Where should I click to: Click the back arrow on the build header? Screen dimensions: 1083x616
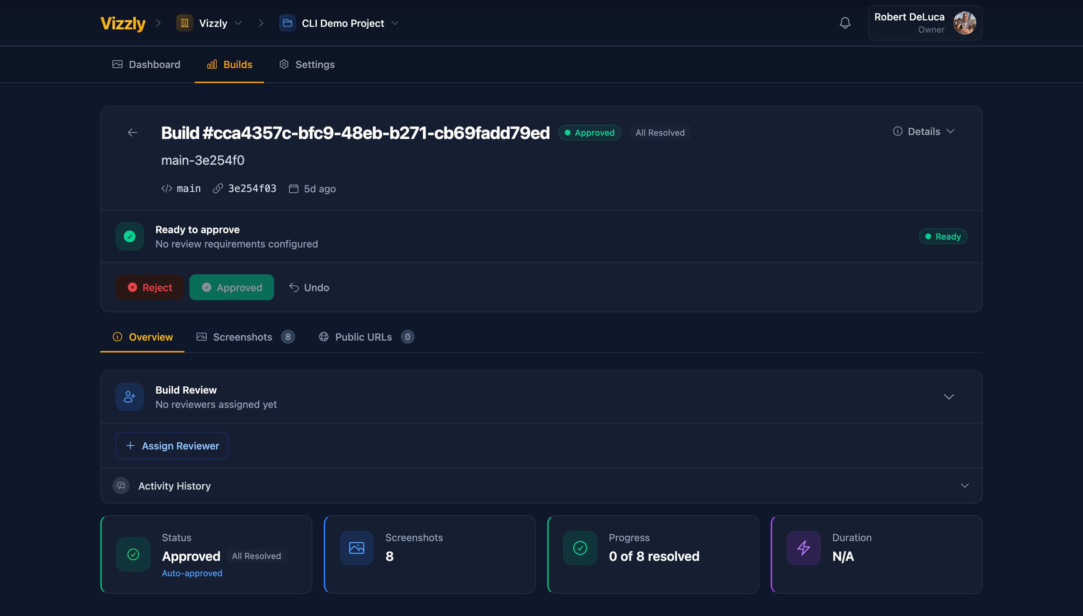coord(133,133)
